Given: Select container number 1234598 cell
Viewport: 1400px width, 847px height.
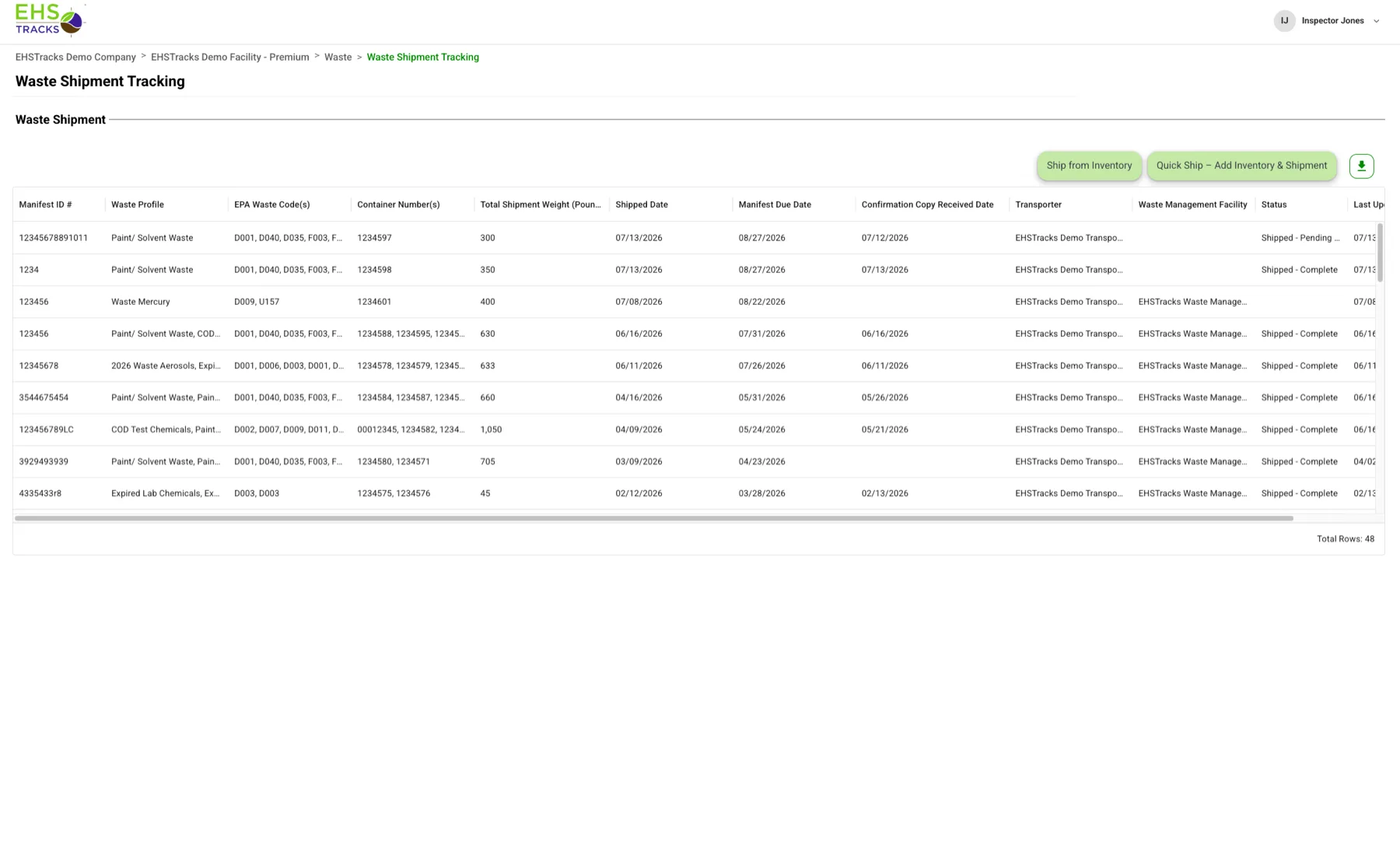Looking at the screenshot, I should coord(412,270).
